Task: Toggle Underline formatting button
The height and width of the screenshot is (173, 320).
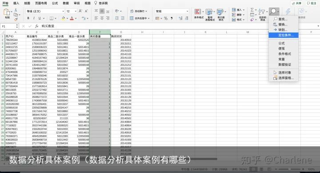Action: 40,18
